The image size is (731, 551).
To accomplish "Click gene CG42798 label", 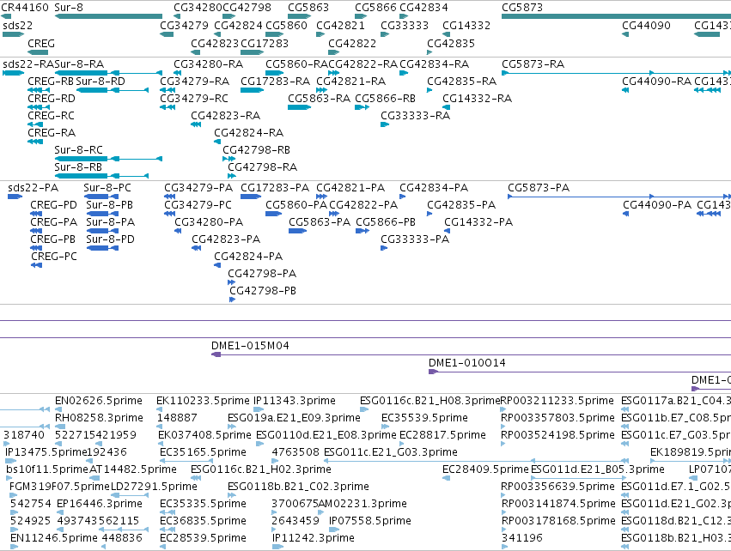I will tap(247, 8).
